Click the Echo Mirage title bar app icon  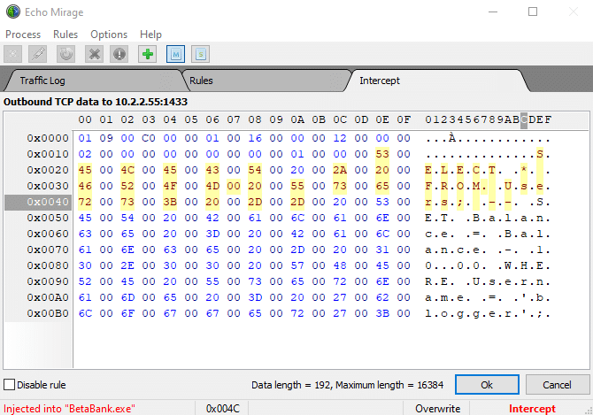coord(12,12)
